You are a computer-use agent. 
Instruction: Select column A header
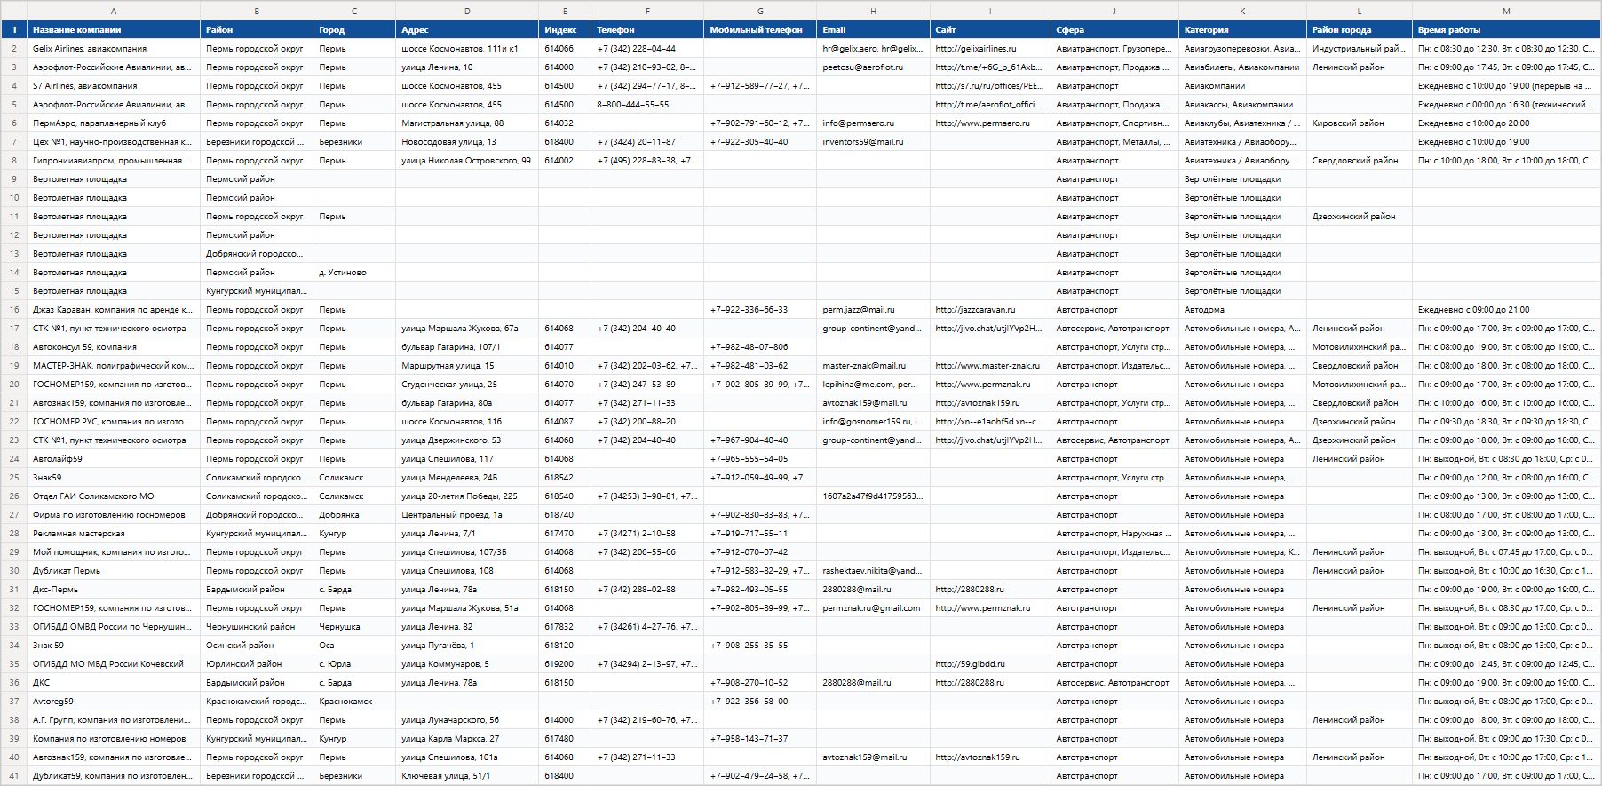tap(114, 11)
